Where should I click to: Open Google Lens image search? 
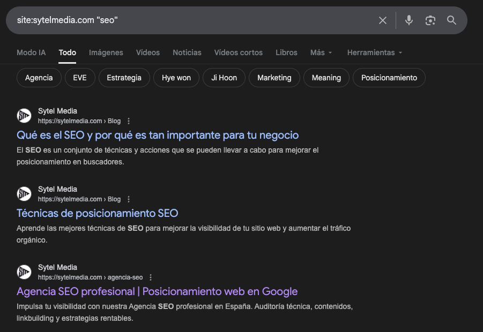click(x=430, y=20)
